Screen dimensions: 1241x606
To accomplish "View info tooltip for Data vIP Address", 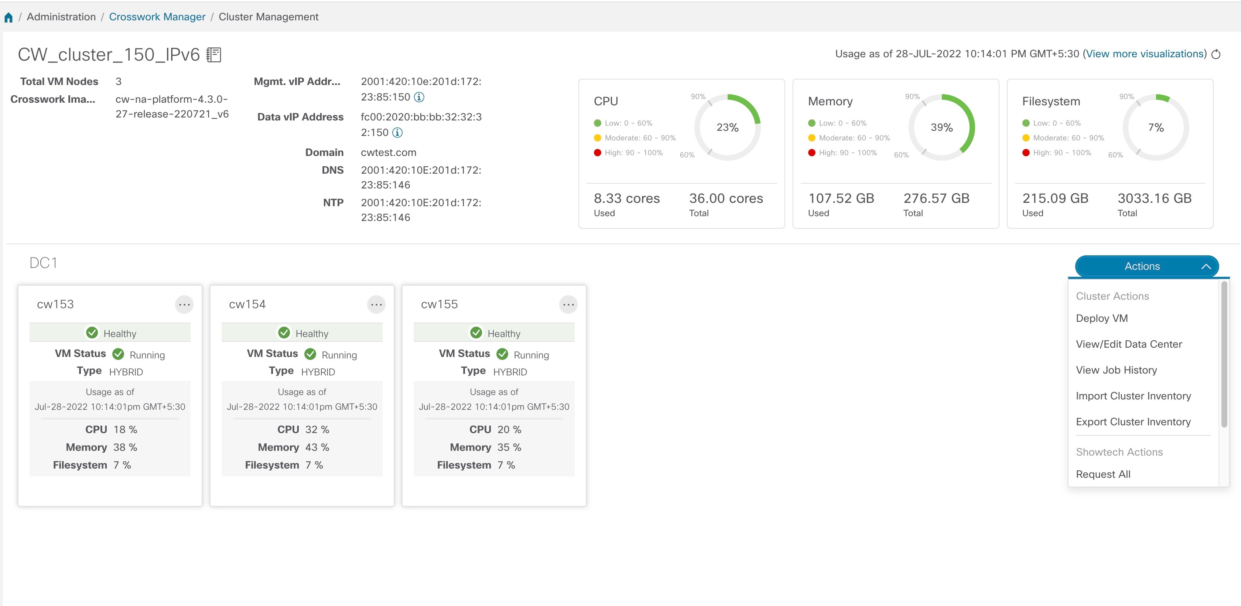I will coord(397,132).
